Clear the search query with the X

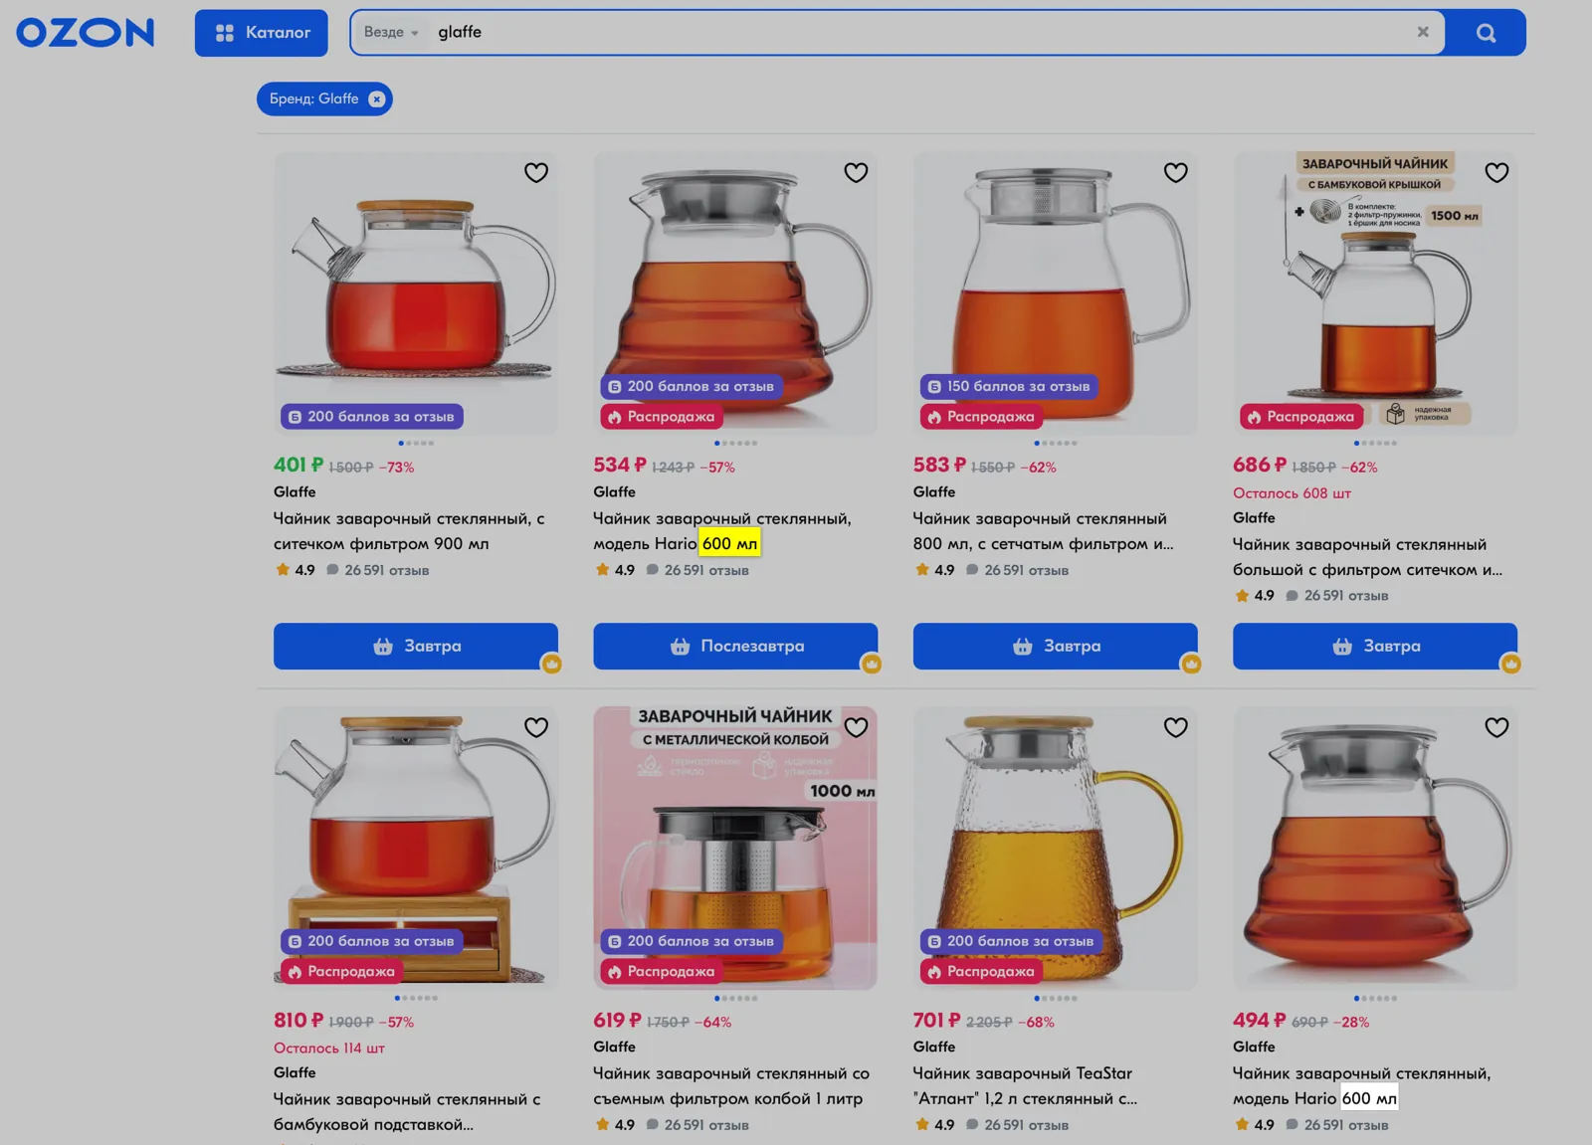click(x=1423, y=32)
